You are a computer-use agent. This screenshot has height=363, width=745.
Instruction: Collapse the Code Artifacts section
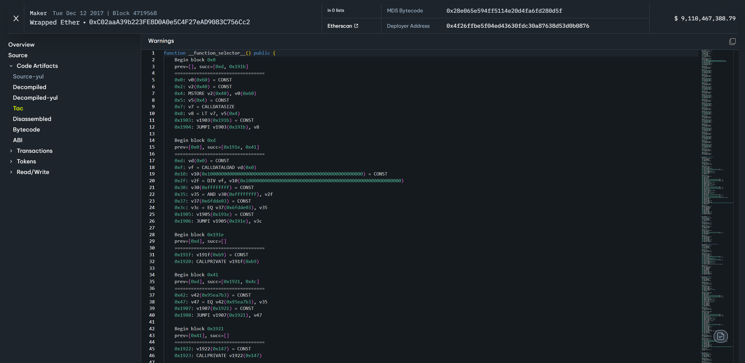(x=11, y=66)
